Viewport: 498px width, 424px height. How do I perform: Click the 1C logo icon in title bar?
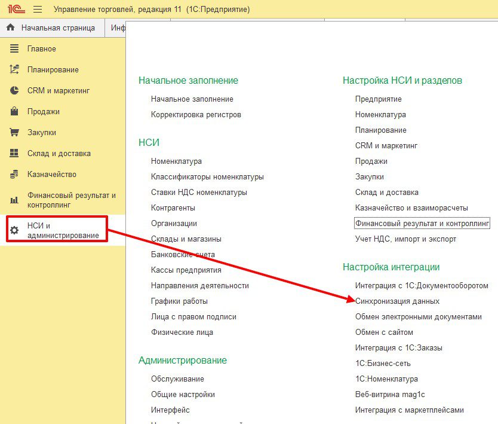(16, 10)
